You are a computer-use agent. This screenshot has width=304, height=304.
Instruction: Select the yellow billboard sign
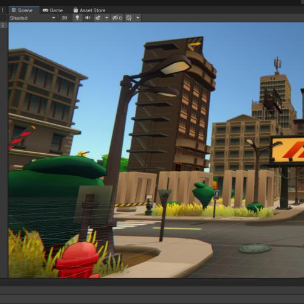[288, 150]
